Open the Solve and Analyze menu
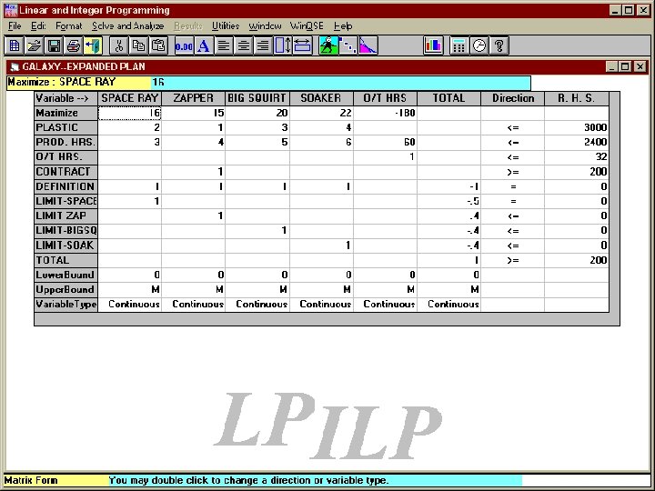655x491 pixels. 128,25
